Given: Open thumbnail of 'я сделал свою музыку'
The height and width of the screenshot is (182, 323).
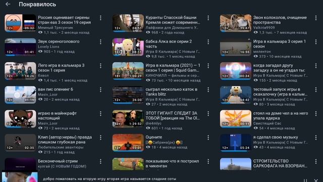Looking at the screenshot, I should pos(236,143).
